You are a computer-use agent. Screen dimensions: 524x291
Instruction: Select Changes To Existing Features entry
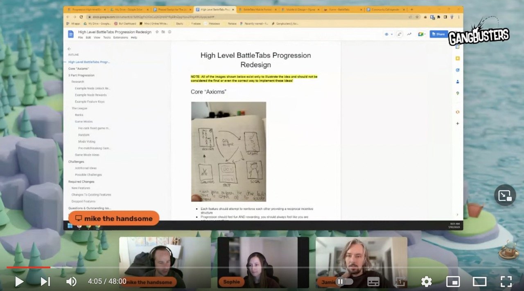click(91, 195)
